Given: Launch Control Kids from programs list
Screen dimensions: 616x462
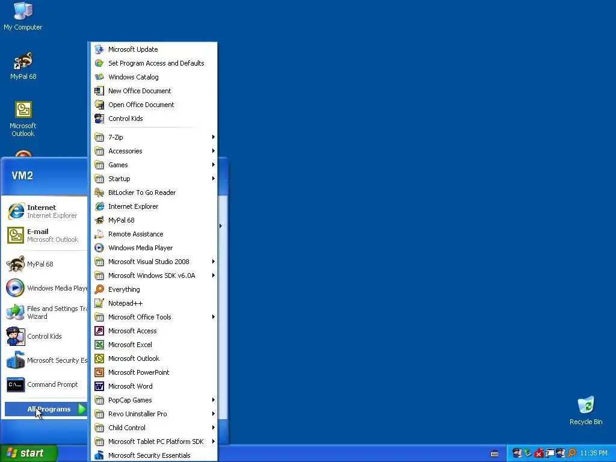Looking at the screenshot, I should click(x=153, y=119).
